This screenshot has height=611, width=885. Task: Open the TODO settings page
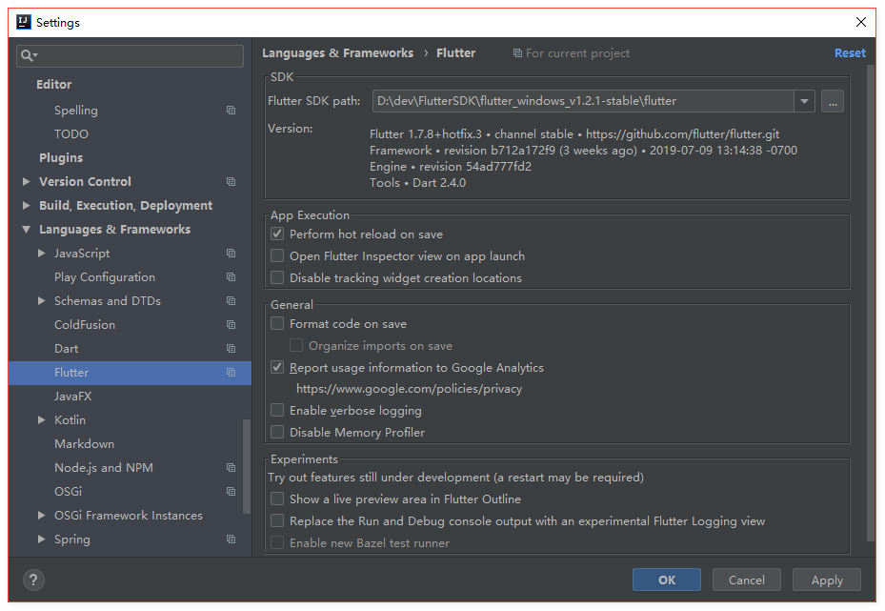(x=71, y=133)
